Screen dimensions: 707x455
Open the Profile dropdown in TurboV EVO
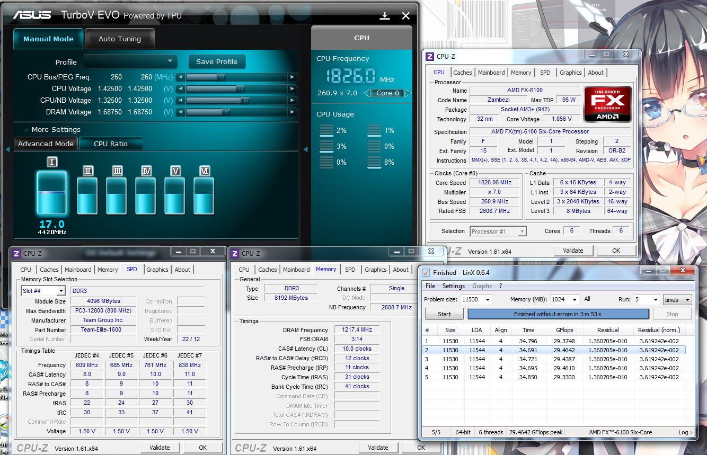(130, 61)
